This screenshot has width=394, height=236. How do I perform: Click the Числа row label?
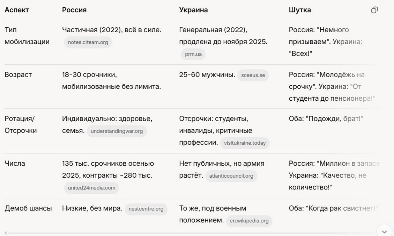click(15, 163)
